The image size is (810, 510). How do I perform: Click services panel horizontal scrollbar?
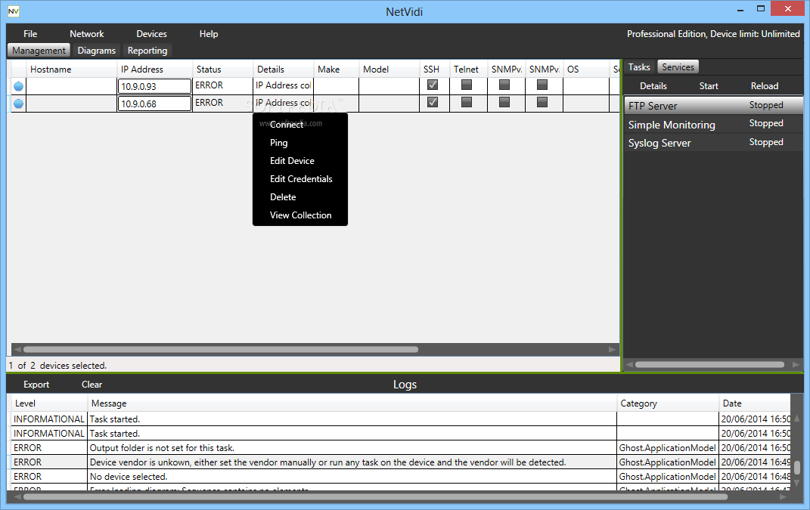(x=709, y=364)
